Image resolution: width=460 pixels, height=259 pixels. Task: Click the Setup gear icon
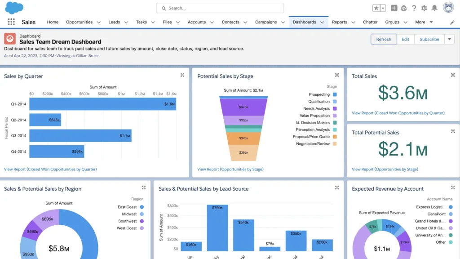click(x=424, y=8)
